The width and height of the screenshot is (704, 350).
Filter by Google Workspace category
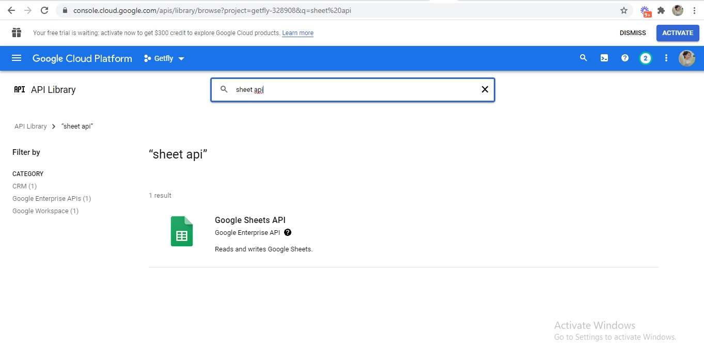point(45,211)
